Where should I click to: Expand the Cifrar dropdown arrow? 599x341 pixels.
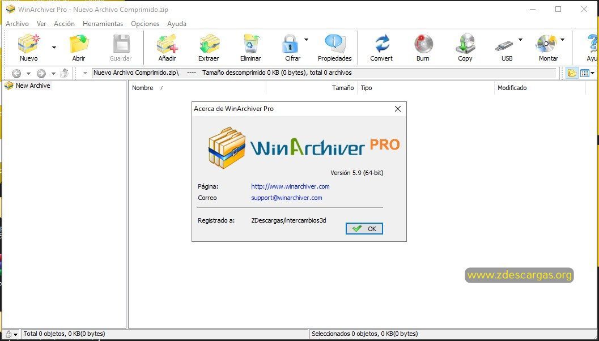tap(307, 39)
